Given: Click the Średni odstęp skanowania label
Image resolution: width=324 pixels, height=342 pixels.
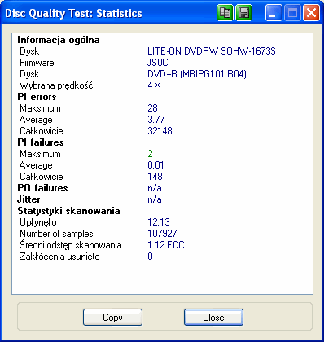Looking at the screenshot, I should pos(71,245).
